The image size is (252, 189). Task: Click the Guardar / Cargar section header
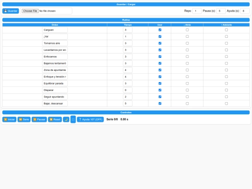(x=126, y=4)
